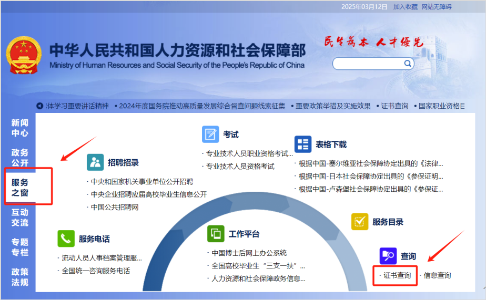Click the 证书查询 item in the ticker
486x300 pixels.
(394, 106)
